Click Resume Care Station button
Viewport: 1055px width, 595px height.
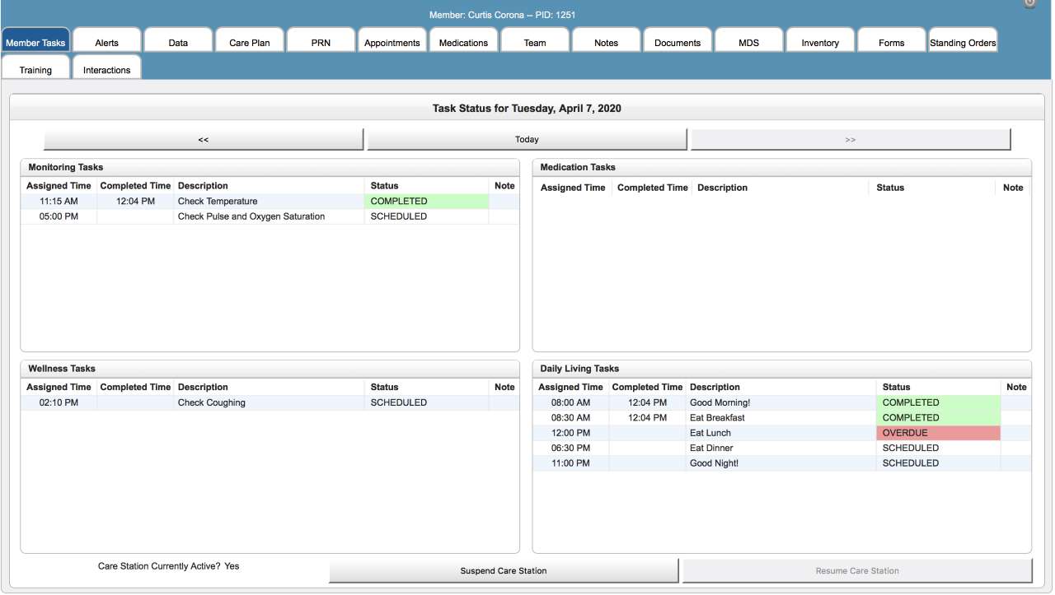857,570
